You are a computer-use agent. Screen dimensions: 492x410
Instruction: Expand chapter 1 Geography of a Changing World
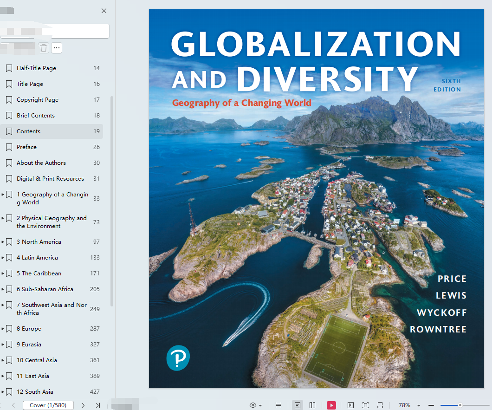(2, 195)
